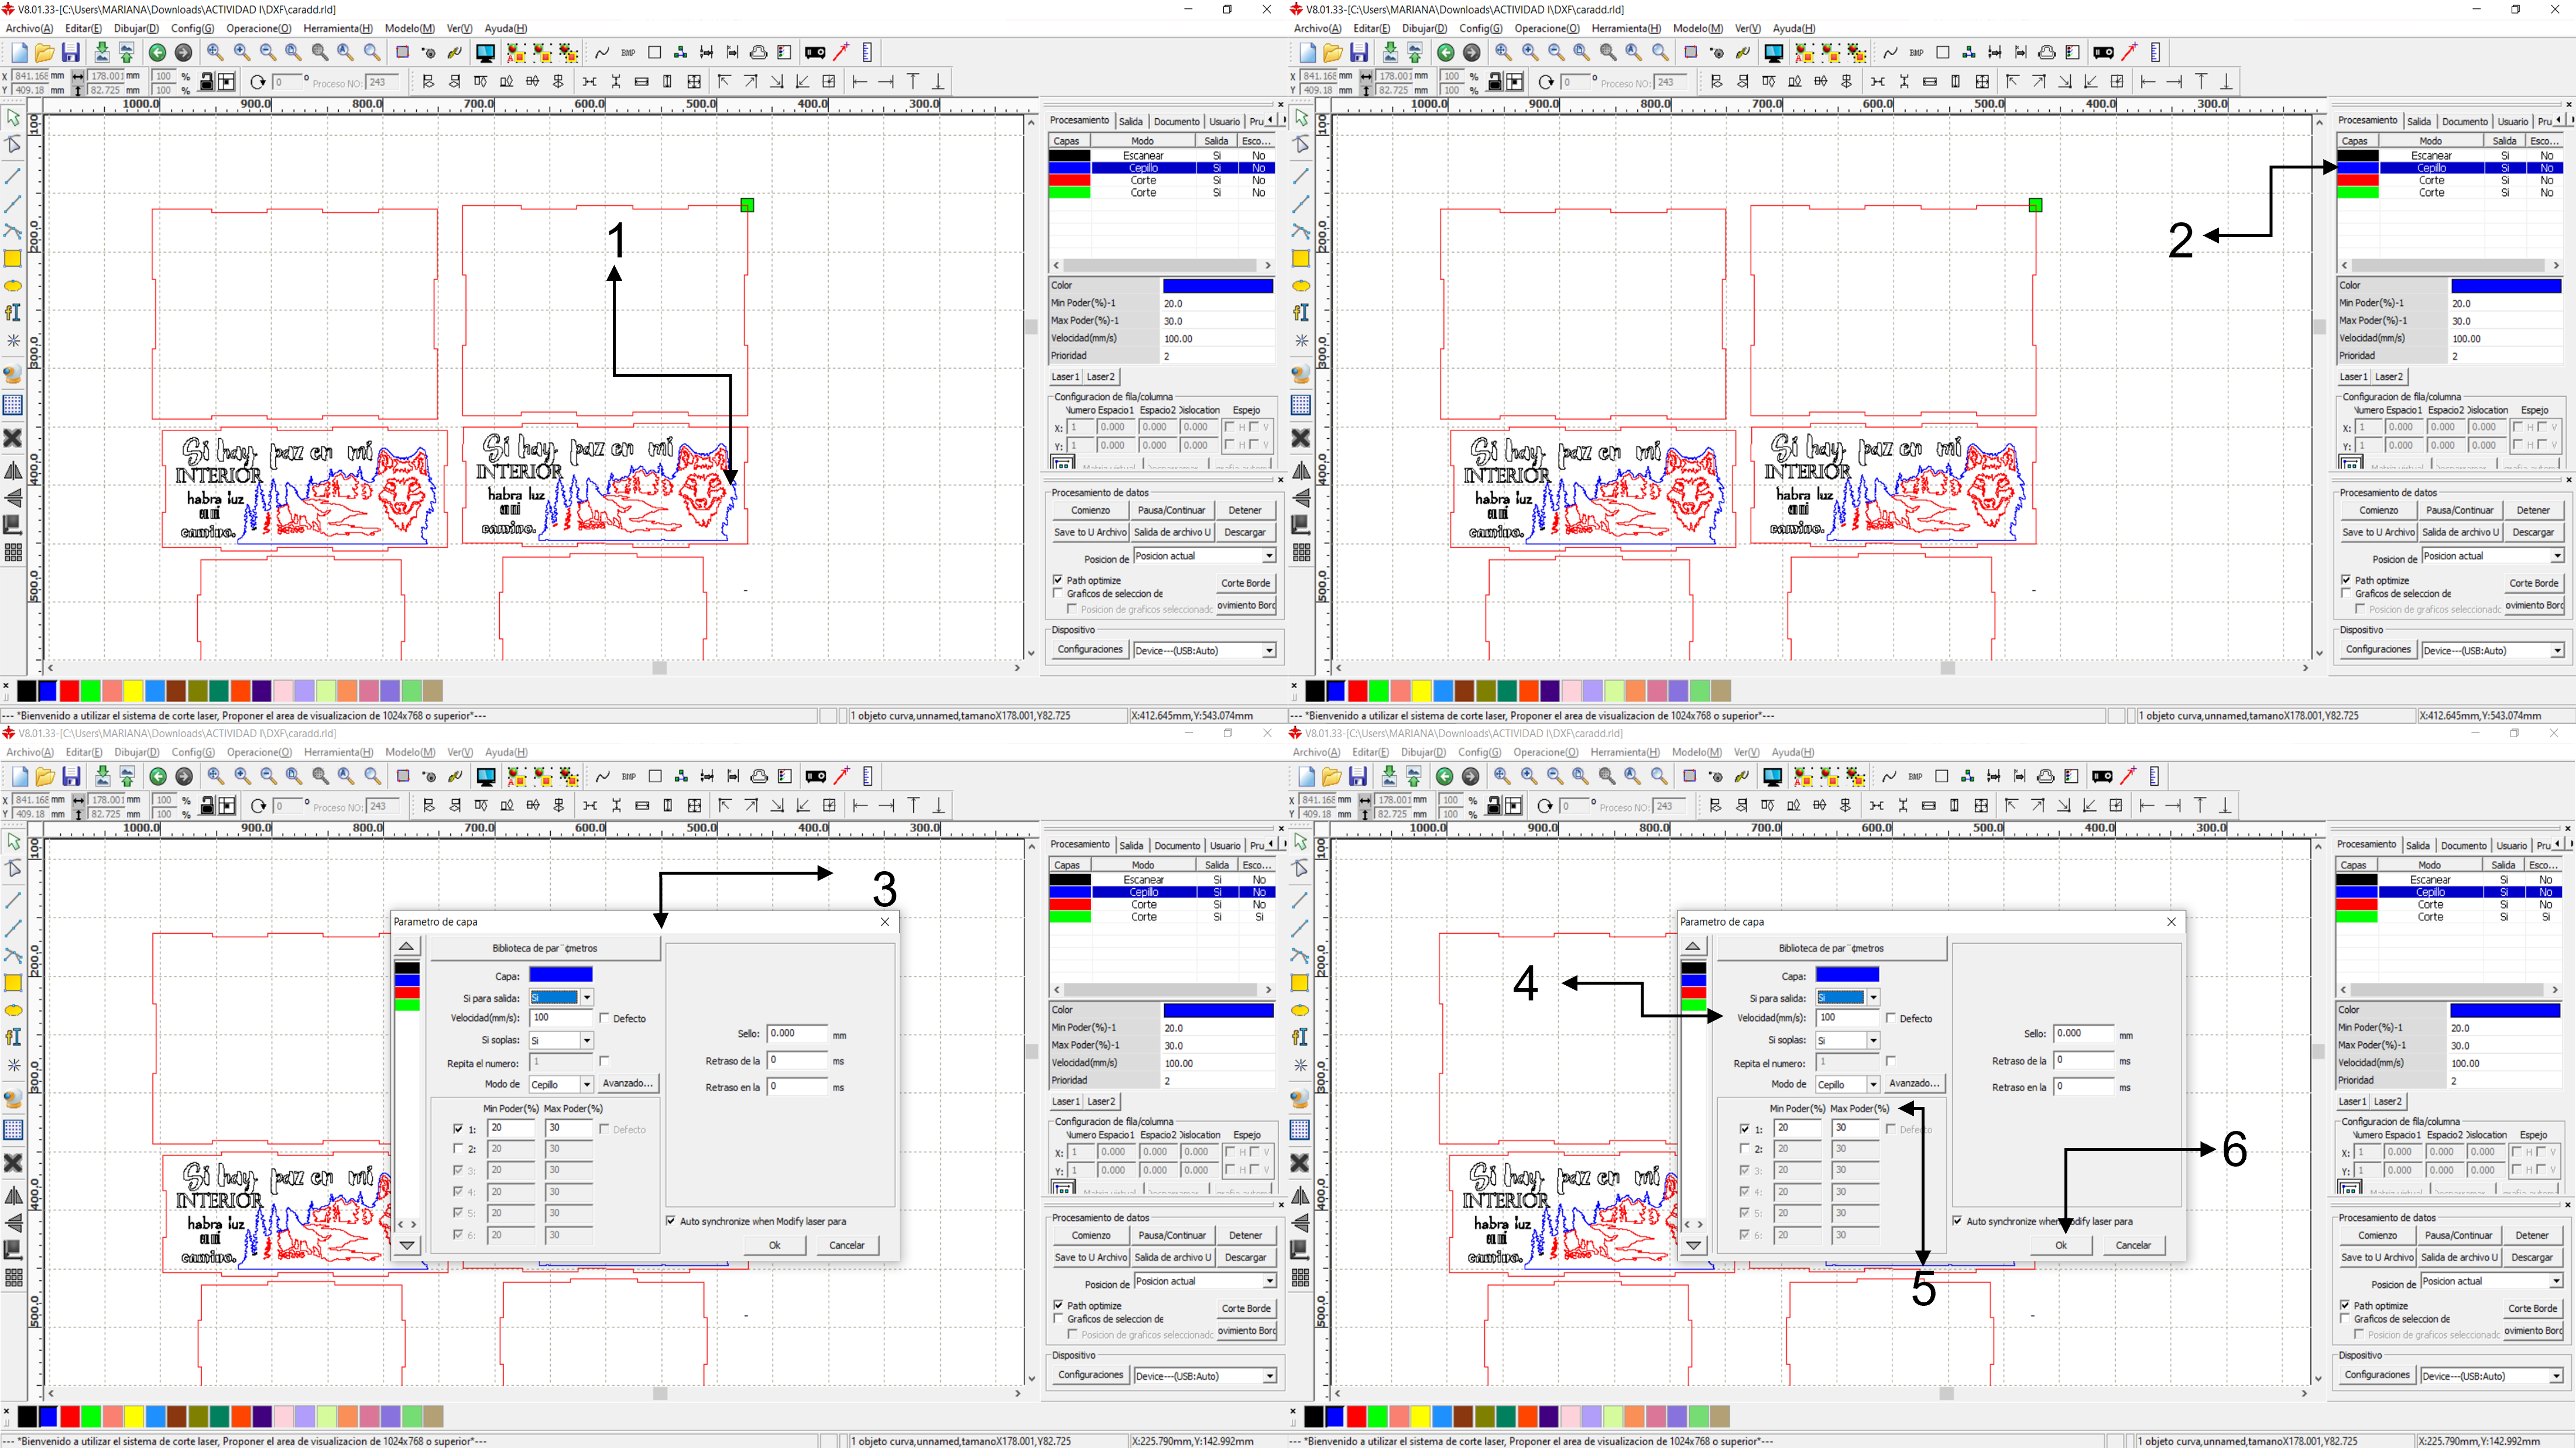Click Avanzado button in bottom-left dialog
The image size is (2576, 1448).
(627, 1084)
